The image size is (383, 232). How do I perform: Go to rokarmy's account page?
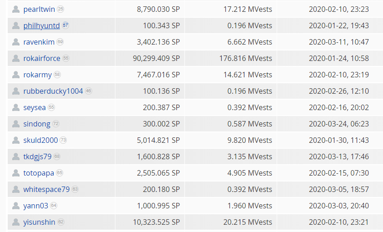[x=37, y=75]
